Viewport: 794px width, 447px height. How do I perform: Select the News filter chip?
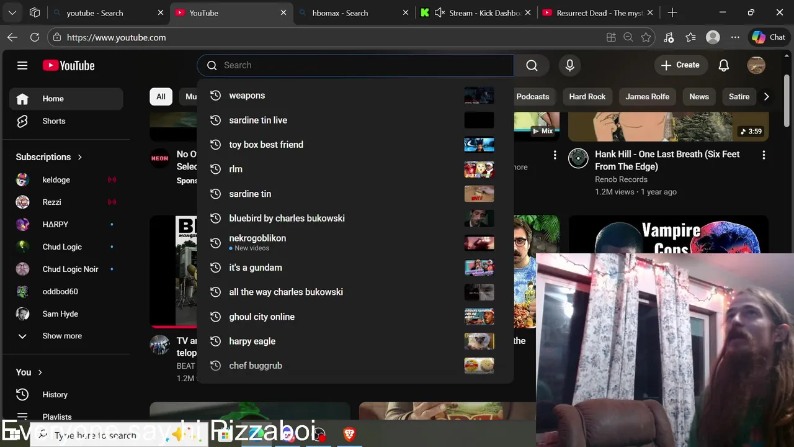click(699, 97)
